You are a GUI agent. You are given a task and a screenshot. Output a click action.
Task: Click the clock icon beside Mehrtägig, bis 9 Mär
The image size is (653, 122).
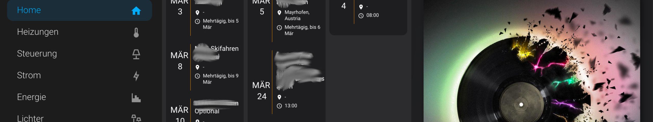coord(197,76)
